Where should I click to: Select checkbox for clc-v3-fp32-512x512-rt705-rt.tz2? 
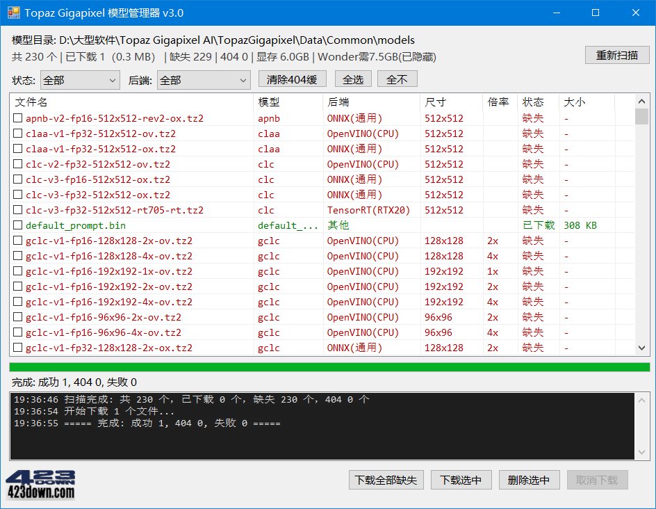(x=17, y=210)
